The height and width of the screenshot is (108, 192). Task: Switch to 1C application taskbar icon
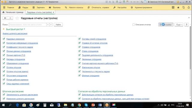point(107,105)
